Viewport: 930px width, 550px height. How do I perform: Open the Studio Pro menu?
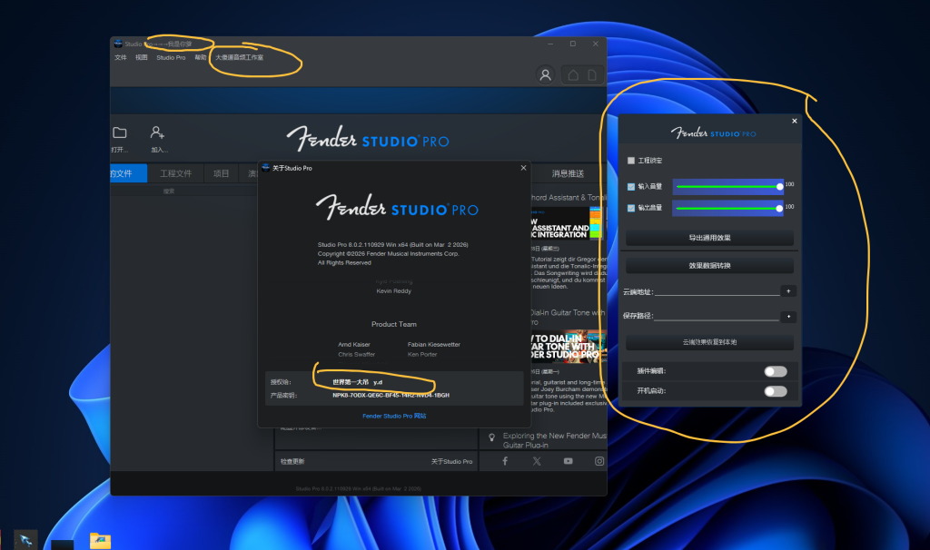[171, 57]
